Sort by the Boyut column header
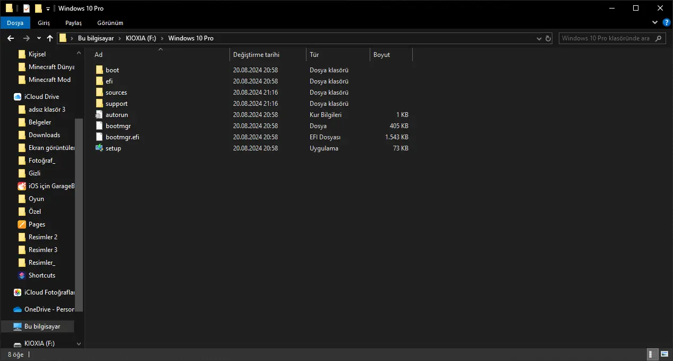673x361 pixels. coord(391,55)
